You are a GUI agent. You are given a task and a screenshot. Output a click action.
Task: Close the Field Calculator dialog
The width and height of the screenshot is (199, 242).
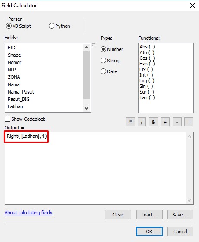(193, 6)
